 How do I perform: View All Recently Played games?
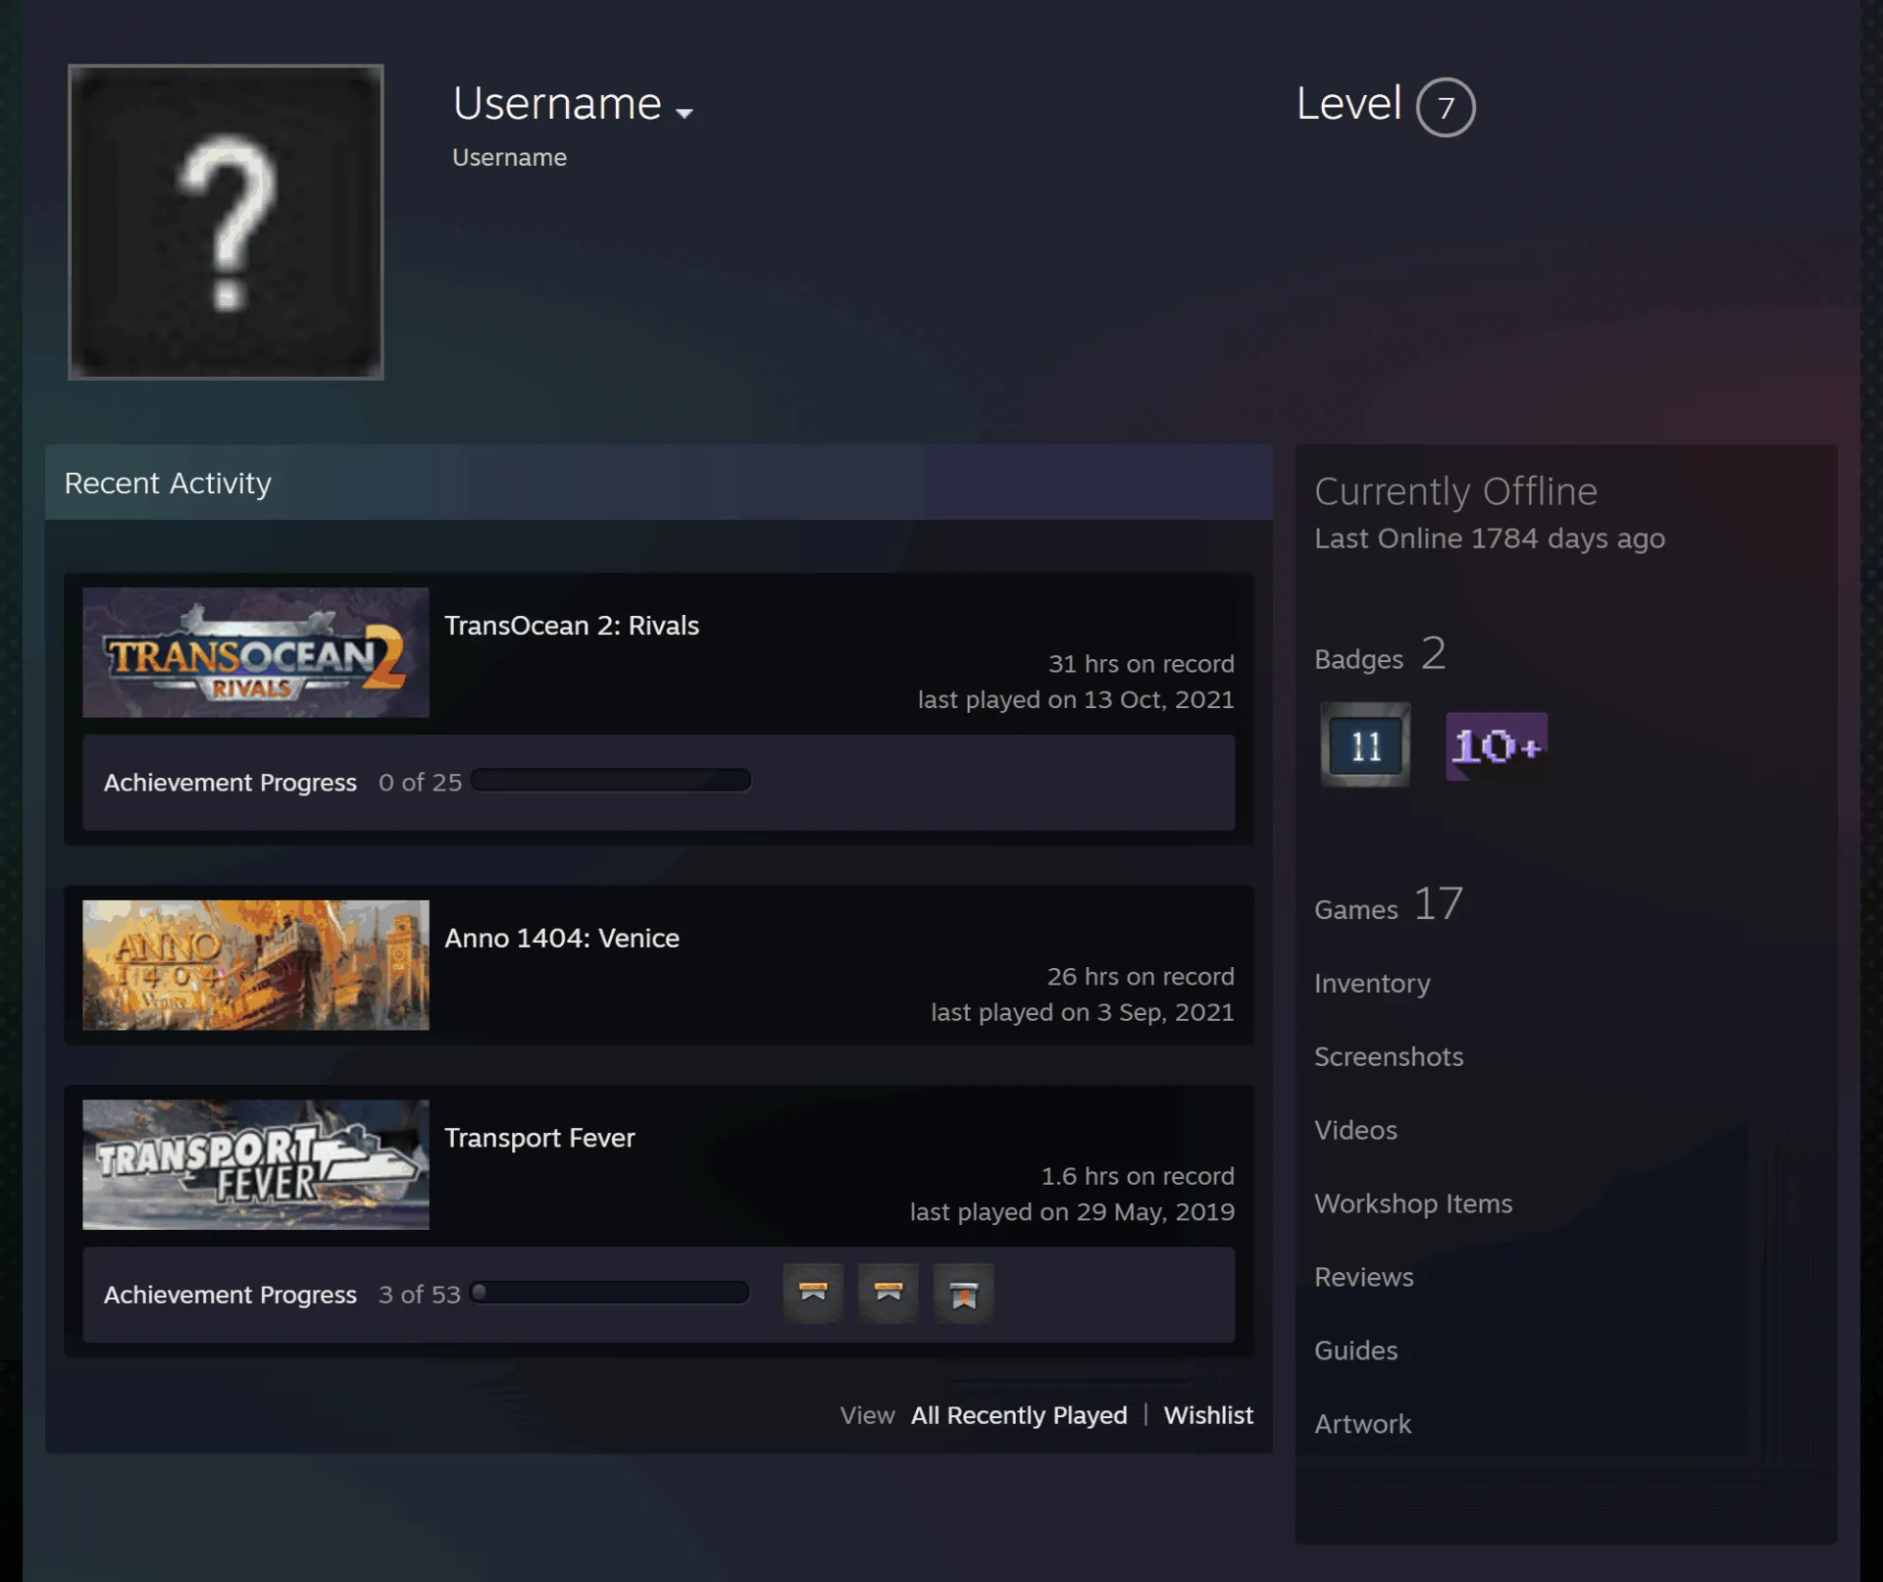(1019, 1415)
